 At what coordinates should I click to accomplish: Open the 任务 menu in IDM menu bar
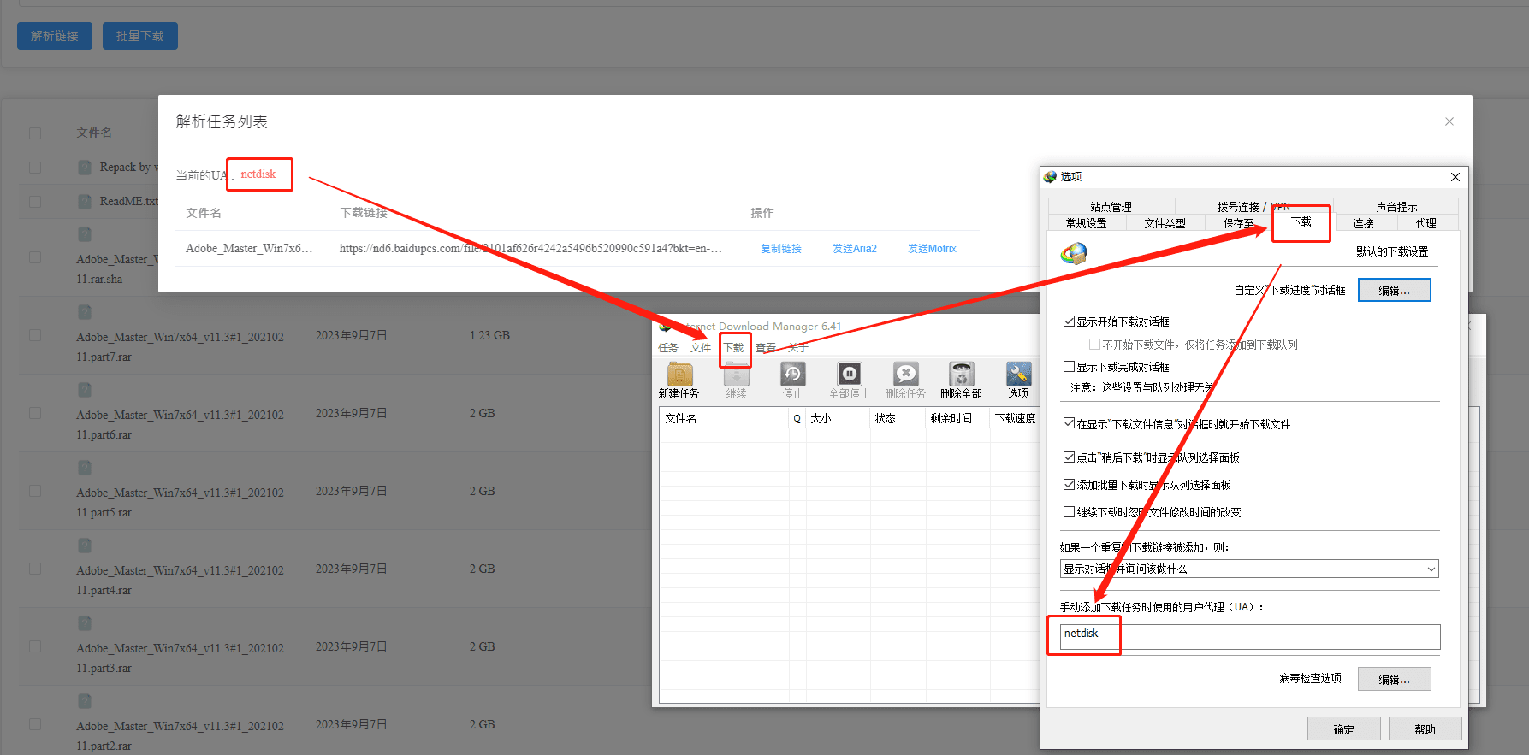(x=668, y=348)
